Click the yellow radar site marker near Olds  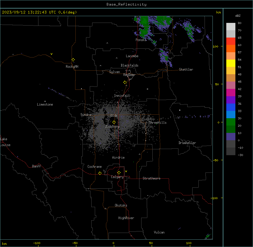114,122
